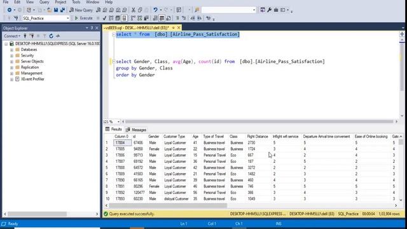Run the query with the Execute button
407x229 pixels.
(83, 18)
